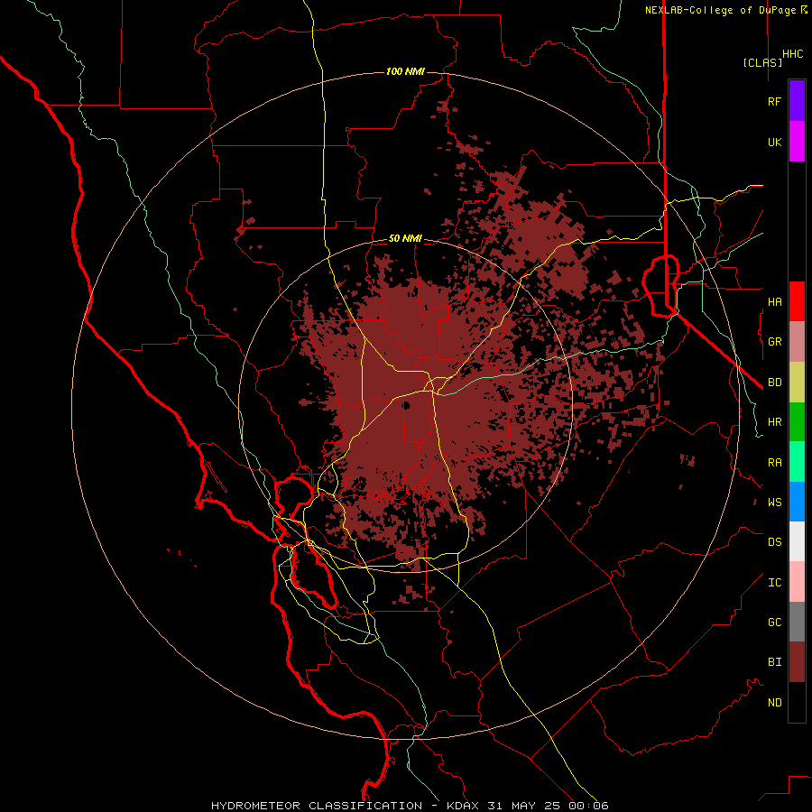Click the RF legend label
Screen dimensions: 812x812
pos(774,101)
